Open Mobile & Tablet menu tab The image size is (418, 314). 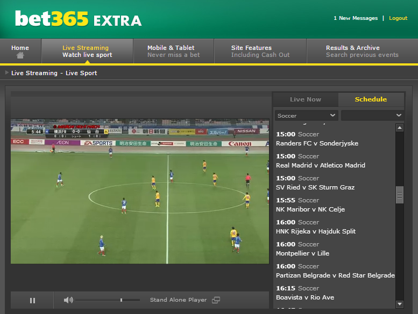pyautogui.click(x=174, y=52)
